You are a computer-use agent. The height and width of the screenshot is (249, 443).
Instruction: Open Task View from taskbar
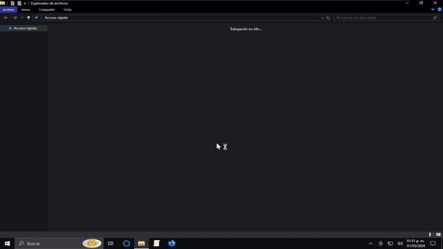[x=111, y=243]
